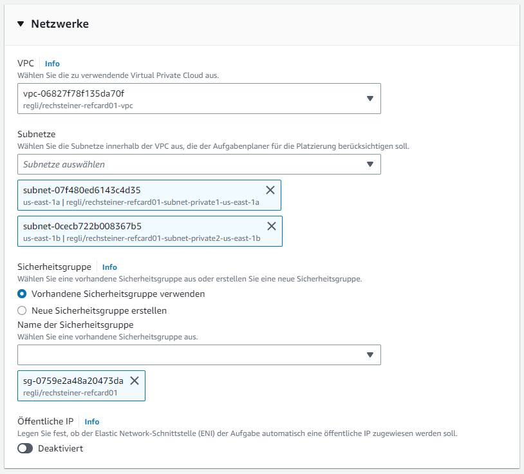
Task: Click the arrow icon in the VPC selector
Action: click(370, 99)
